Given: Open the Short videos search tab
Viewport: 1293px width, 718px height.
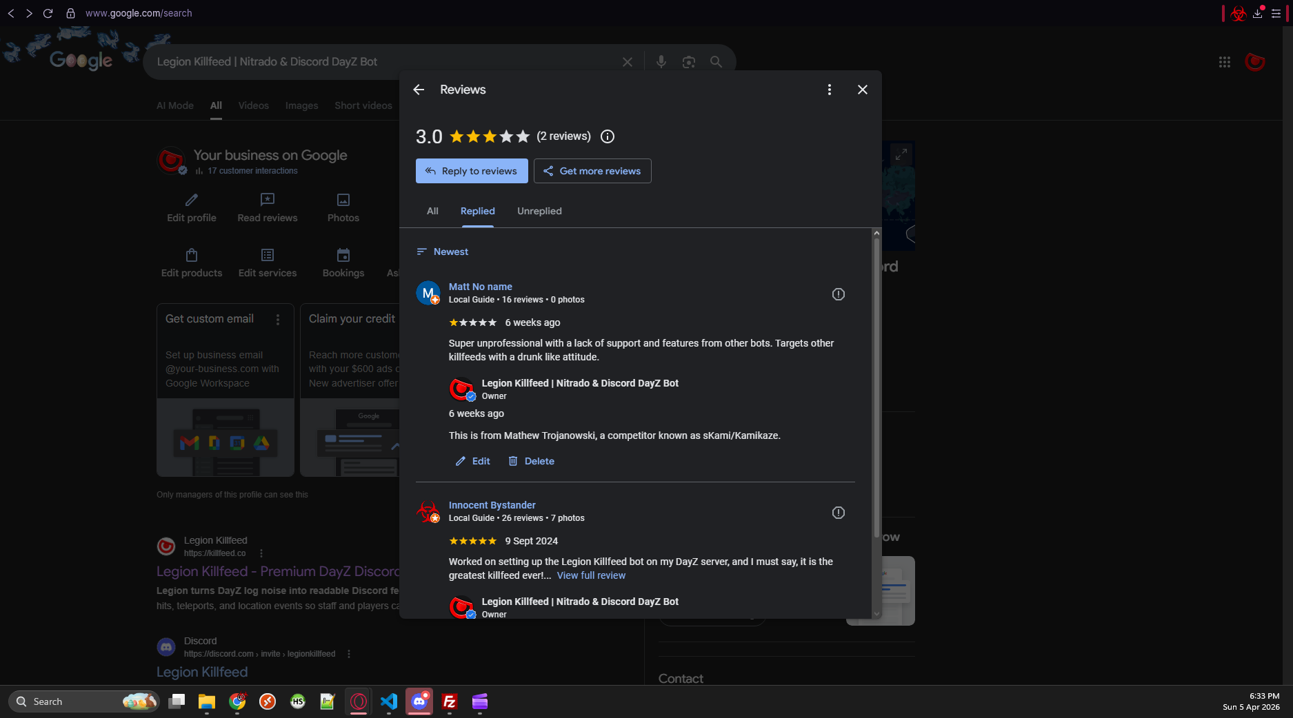Looking at the screenshot, I should pos(363,105).
